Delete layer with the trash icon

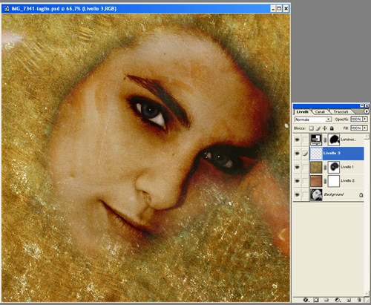point(359,300)
